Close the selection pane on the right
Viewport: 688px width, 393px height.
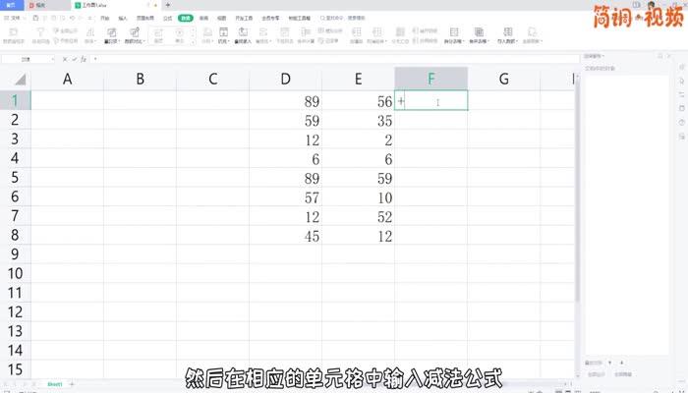coord(670,57)
